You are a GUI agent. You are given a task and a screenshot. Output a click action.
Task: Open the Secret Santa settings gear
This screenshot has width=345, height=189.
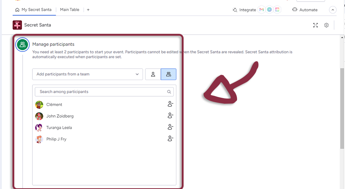click(x=326, y=25)
